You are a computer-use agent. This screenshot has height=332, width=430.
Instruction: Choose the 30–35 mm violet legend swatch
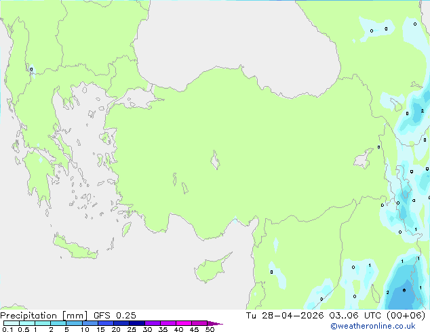152,323
